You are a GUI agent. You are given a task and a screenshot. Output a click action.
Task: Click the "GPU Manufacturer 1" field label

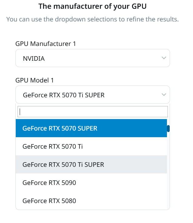point(45,44)
